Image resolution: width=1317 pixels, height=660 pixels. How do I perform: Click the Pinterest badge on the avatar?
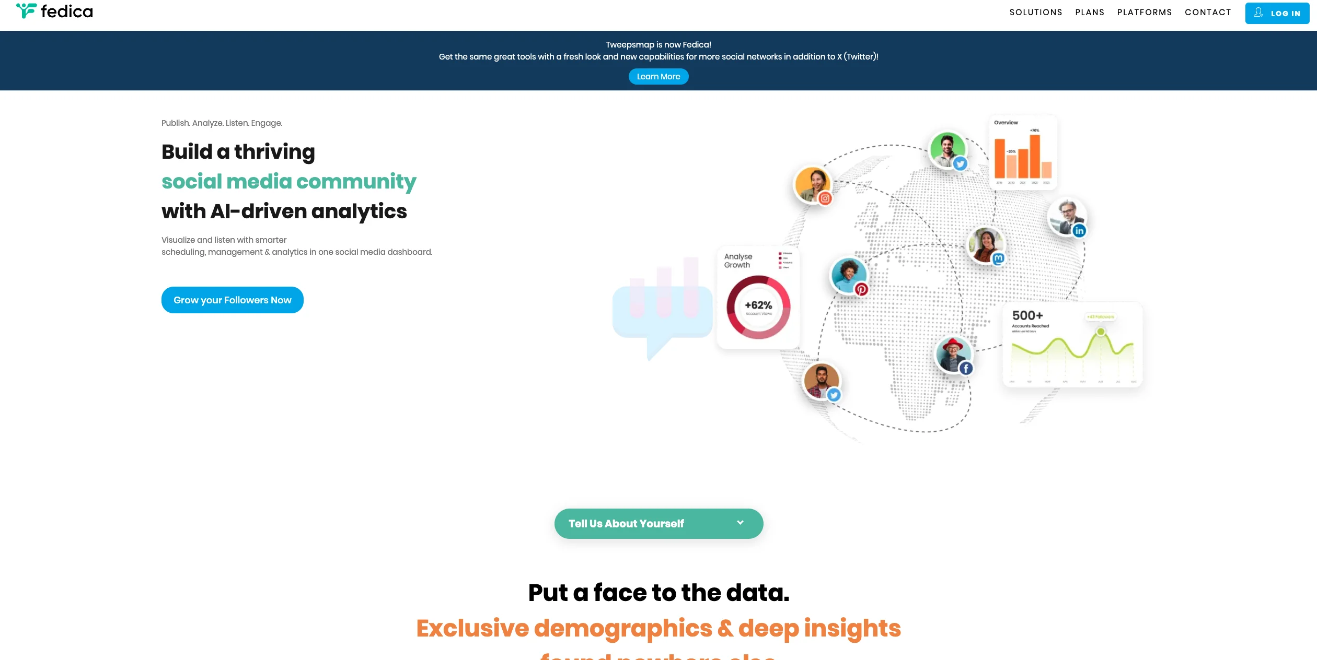click(x=861, y=289)
